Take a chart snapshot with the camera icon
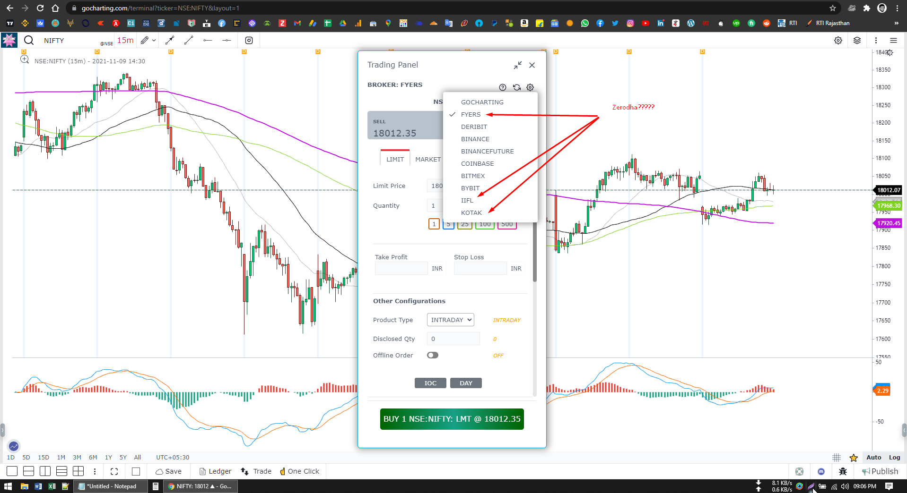This screenshot has height=493, width=907. pos(249,40)
